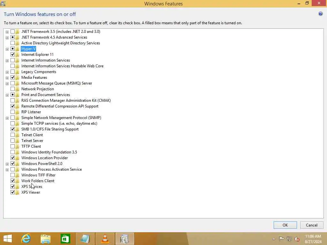Expand Microsoft Message Queue (MSMQ) Server

click(7, 84)
